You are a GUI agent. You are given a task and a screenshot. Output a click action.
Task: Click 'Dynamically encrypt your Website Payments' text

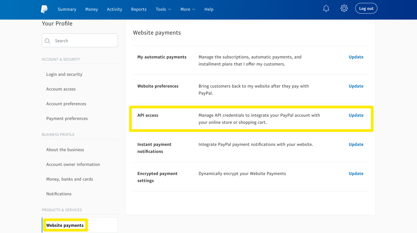242,173
